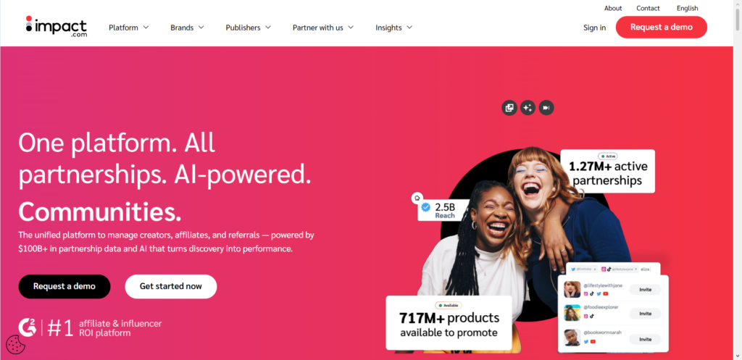The width and height of the screenshot is (742, 360).
Task: Click the impact.com logo
Action: click(x=57, y=27)
